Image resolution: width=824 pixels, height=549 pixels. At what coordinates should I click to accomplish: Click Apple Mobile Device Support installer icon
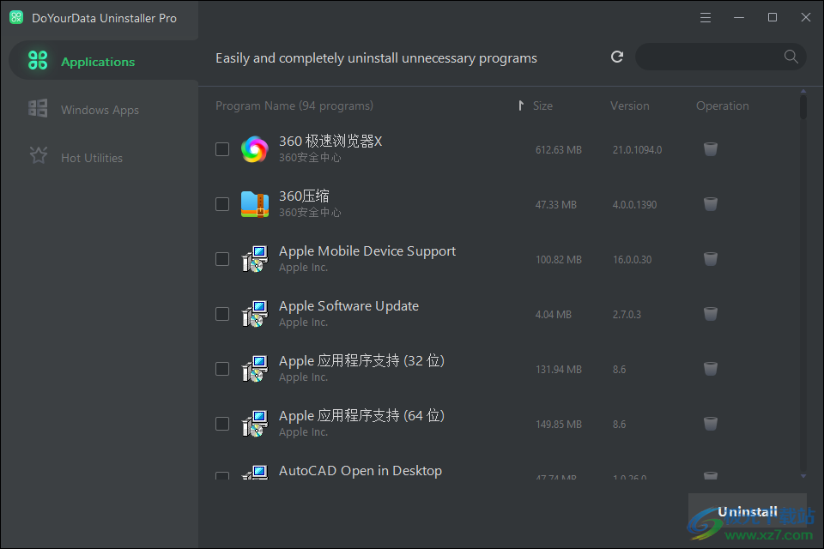(255, 259)
